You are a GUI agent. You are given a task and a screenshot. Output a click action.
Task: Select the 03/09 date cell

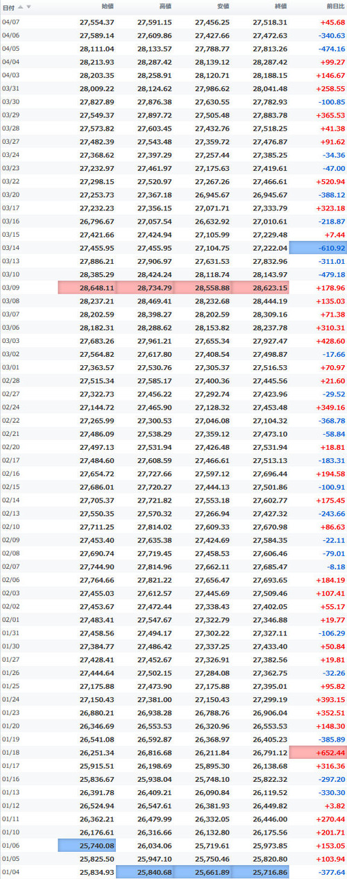pos(11,286)
